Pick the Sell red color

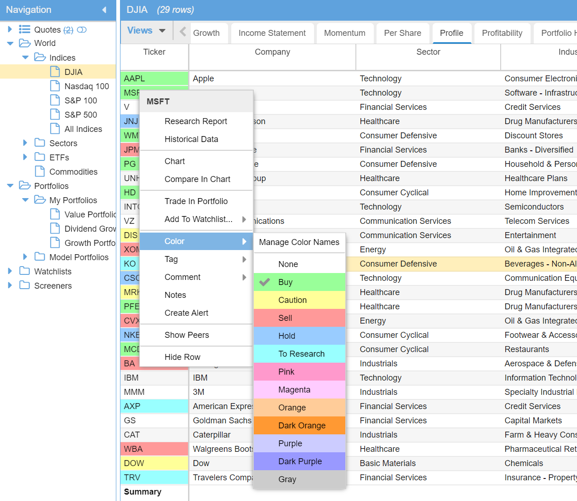coord(299,318)
